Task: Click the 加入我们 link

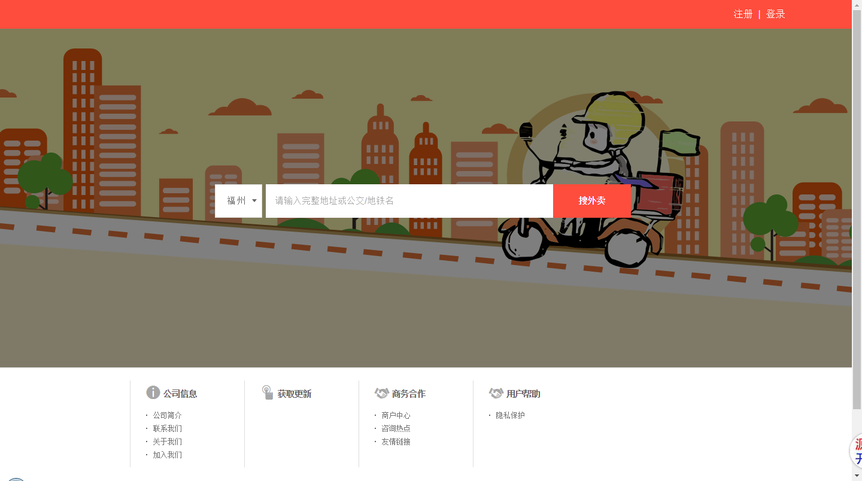Action: coord(167,455)
